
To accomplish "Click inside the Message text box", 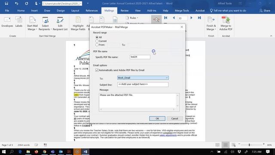I will tap(137, 100).
